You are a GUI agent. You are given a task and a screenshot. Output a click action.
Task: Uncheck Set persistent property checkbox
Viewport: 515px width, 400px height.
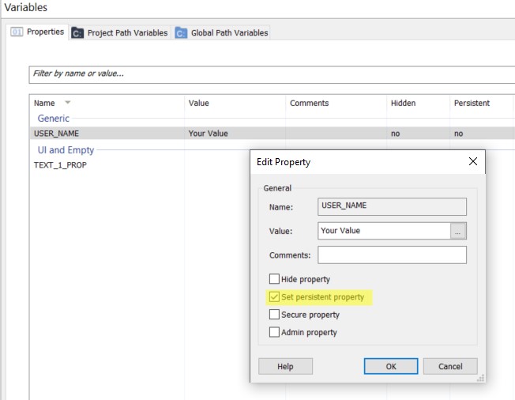[274, 297]
